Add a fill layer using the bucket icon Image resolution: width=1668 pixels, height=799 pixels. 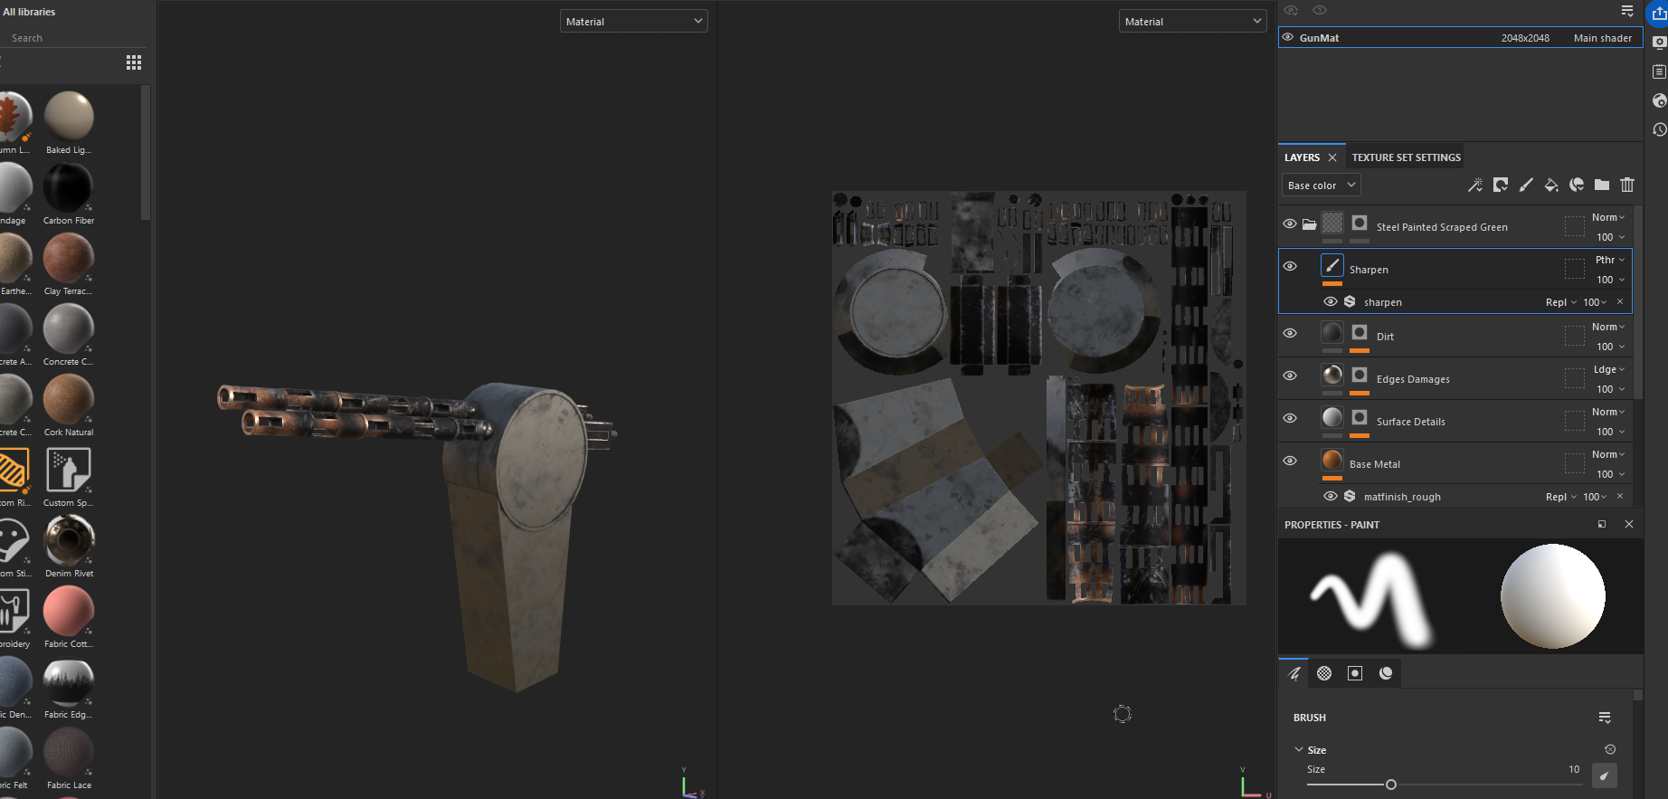click(1551, 185)
